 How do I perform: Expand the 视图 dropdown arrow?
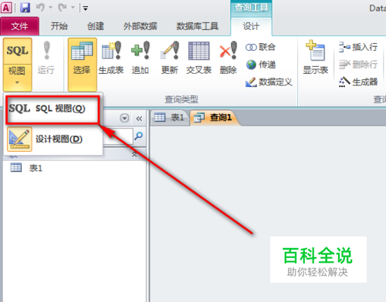17,82
